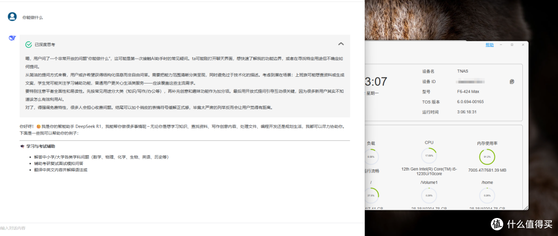Image resolution: width=558 pixels, height=236 pixels.
Task: Click TOS version value 6.0.694-00165
Action: (471, 102)
